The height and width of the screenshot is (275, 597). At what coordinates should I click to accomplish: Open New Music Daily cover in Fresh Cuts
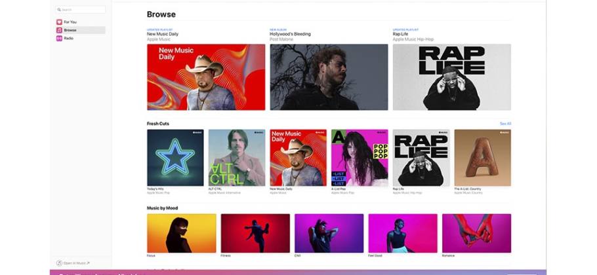(298, 158)
